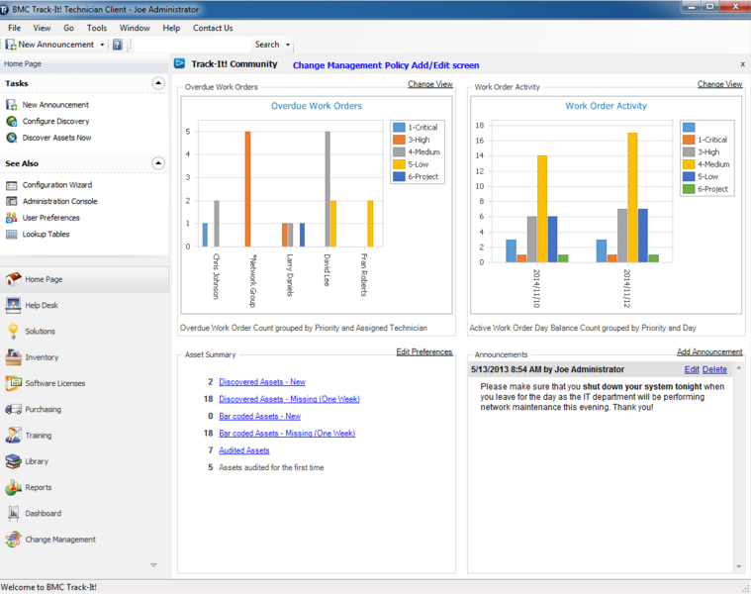Click the 4-Medium legend swatch in Work Order Activity
This screenshot has width=751, height=594.
[689, 164]
